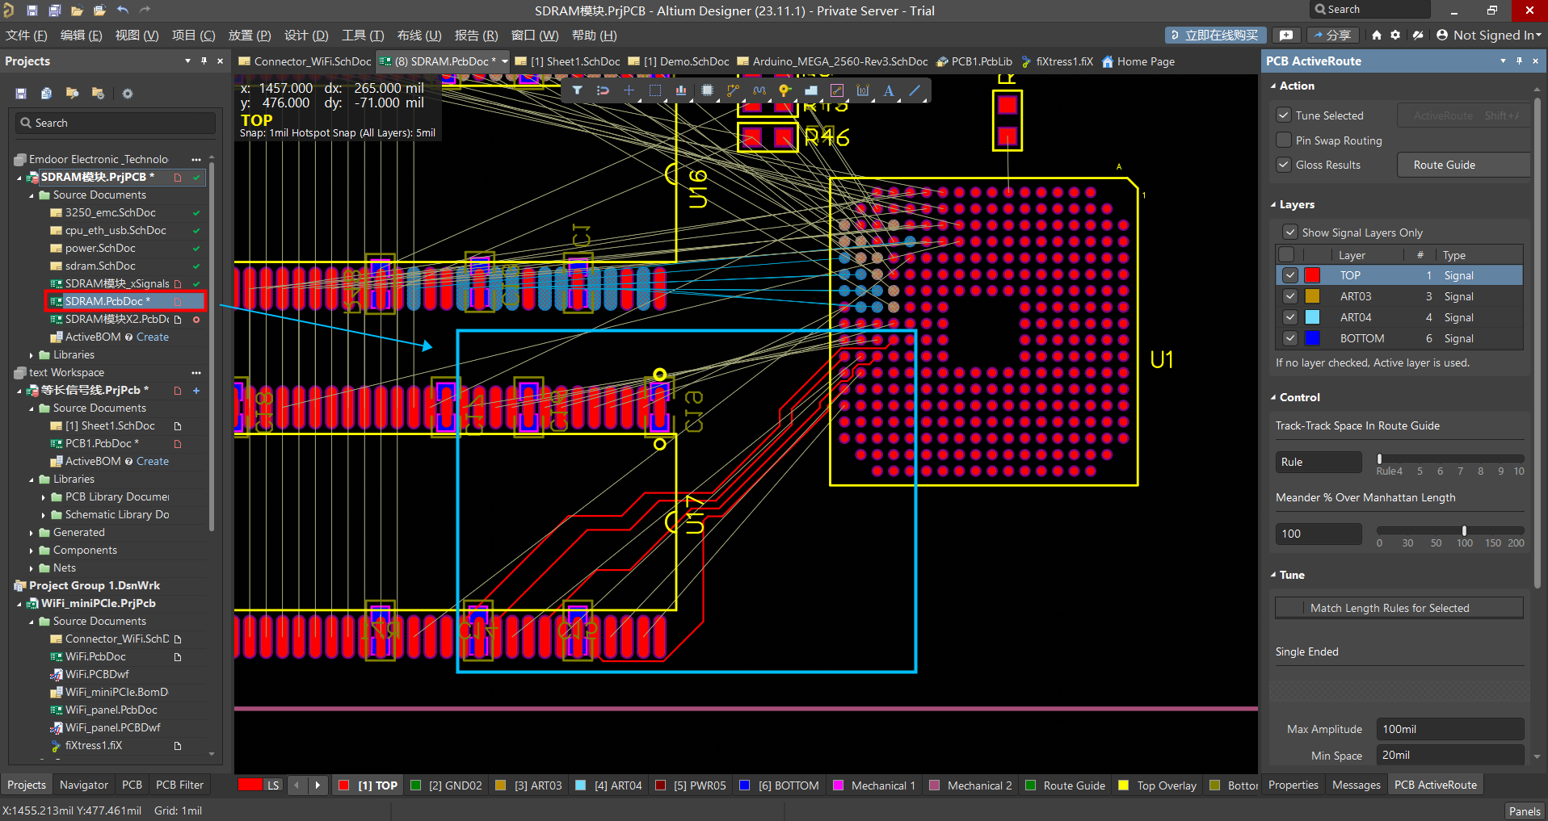Uncheck the Tune Selected checkbox
Viewport: 1548px width, 821px height.
point(1283,115)
